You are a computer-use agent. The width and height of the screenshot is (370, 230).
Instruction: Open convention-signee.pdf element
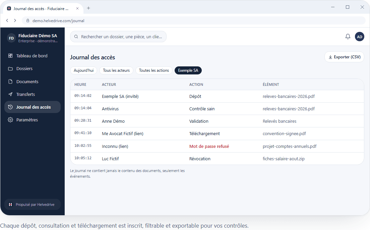[284, 134]
